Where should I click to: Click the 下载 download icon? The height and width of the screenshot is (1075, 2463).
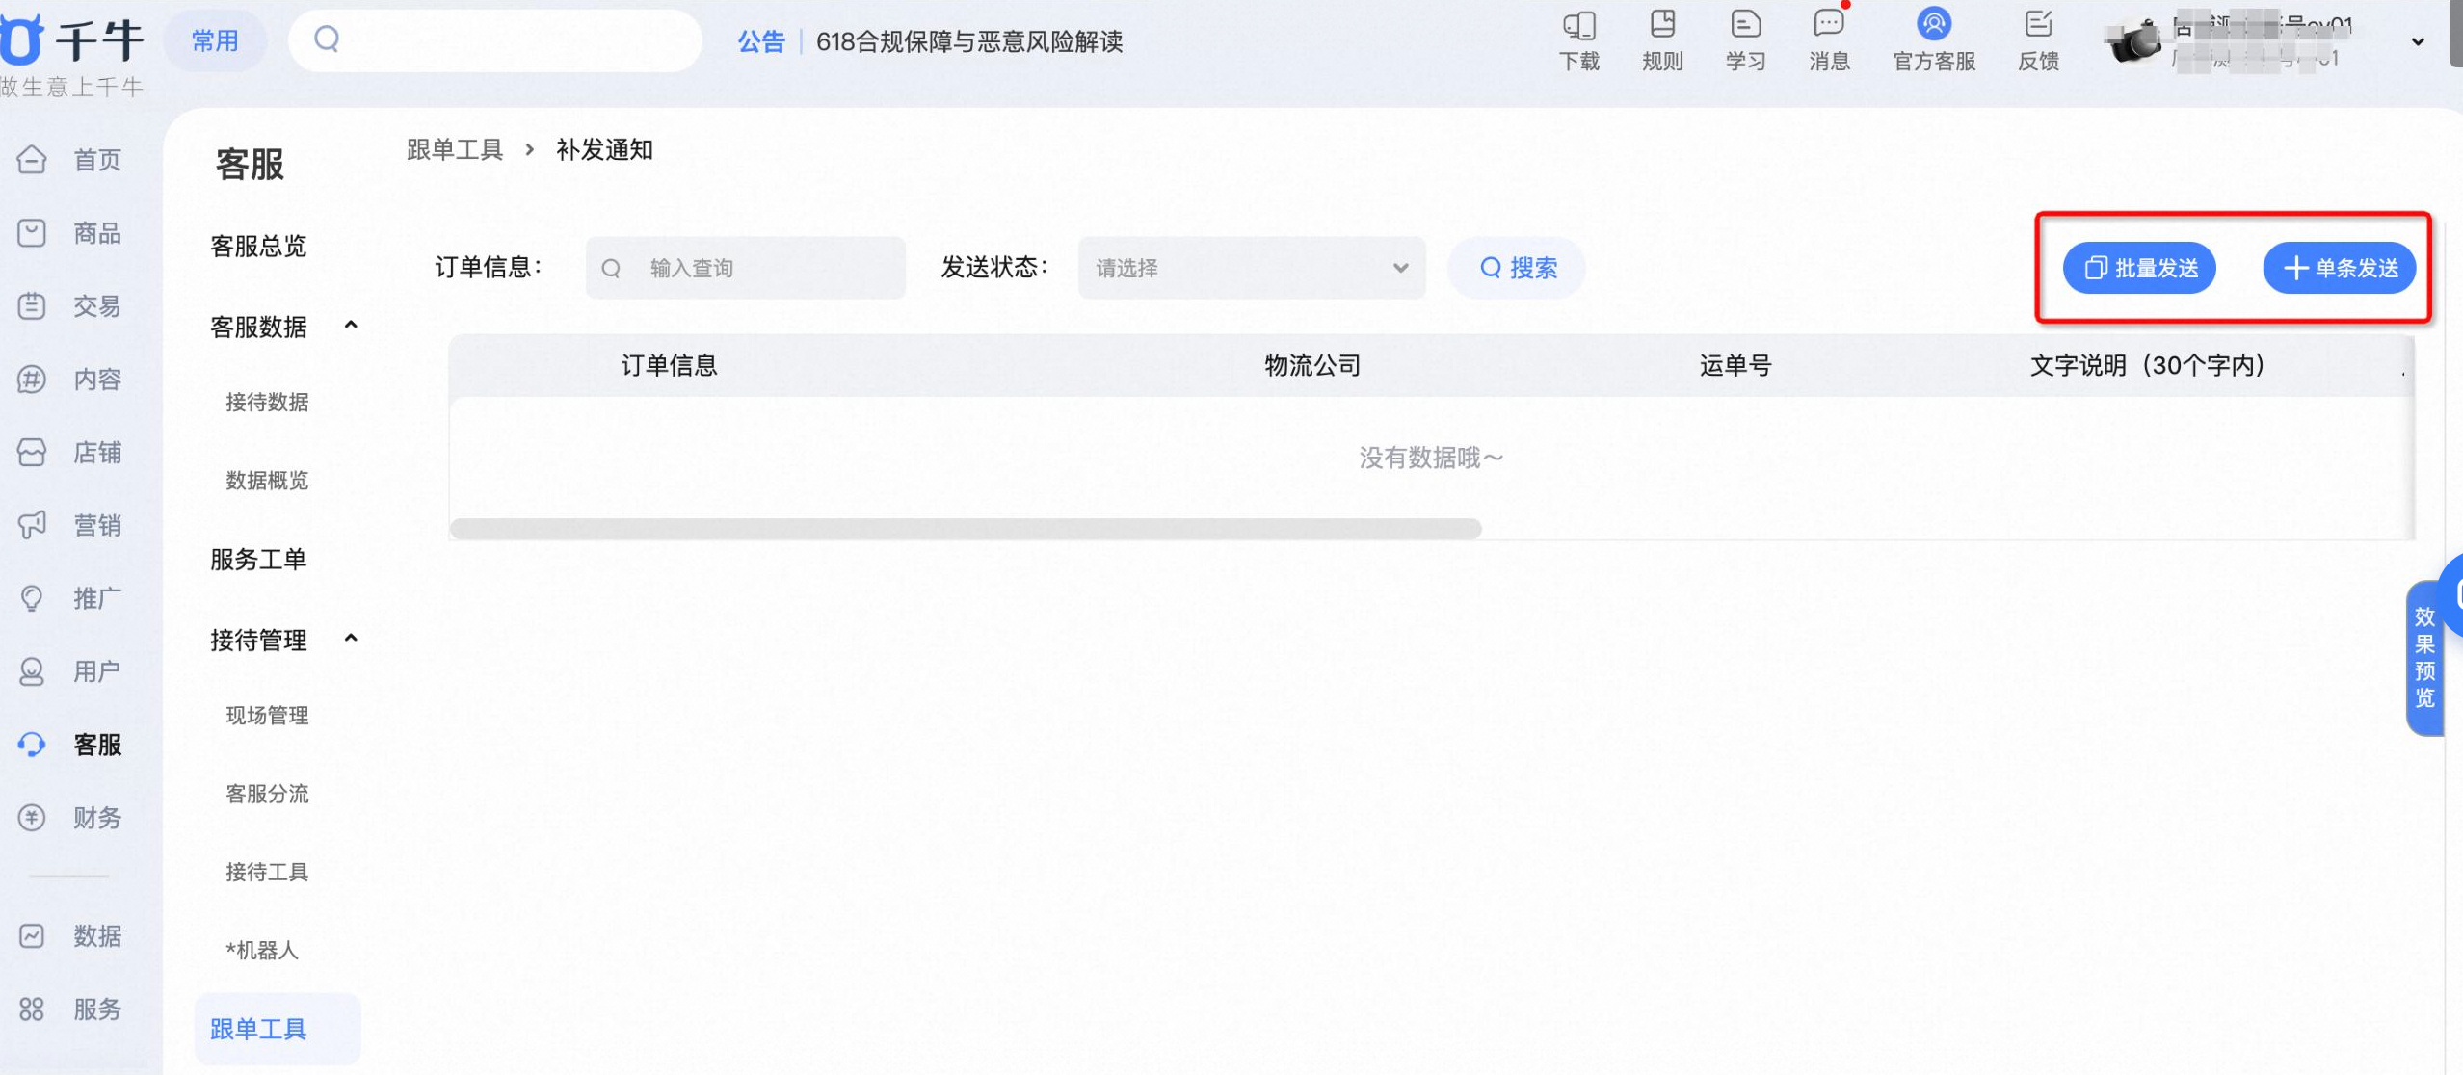tap(1579, 25)
